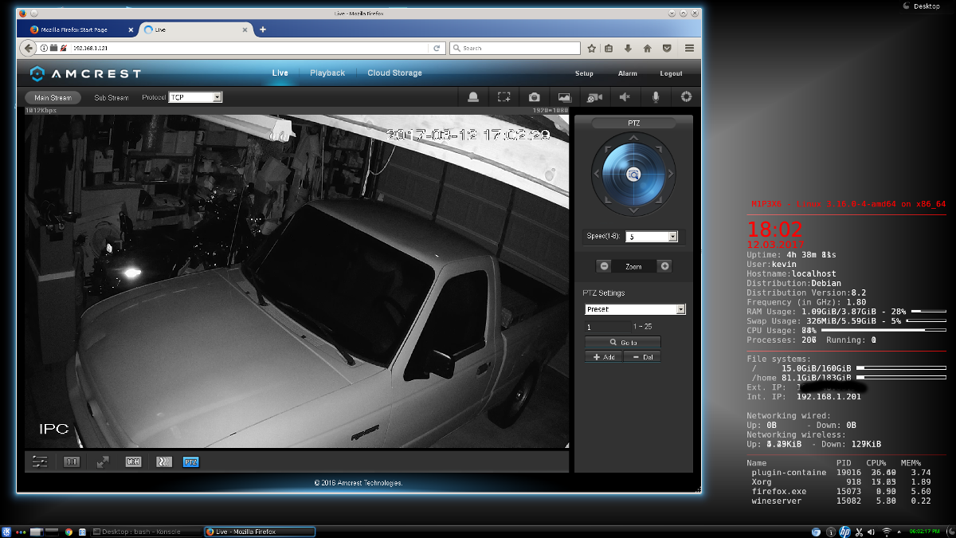Open the Playback tab
956x538 pixels.
pyautogui.click(x=327, y=73)
